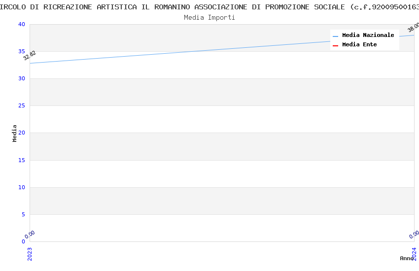Click the 0.00 data label at 2024

[x=414, y=235]
